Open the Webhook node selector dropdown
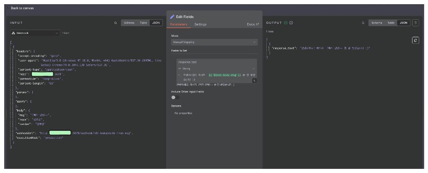 pyautogui.click(x=35, y=33)
